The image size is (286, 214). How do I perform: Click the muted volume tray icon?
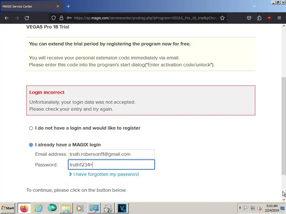tap(259, 208)
